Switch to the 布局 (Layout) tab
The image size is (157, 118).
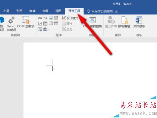pos(6,11)
